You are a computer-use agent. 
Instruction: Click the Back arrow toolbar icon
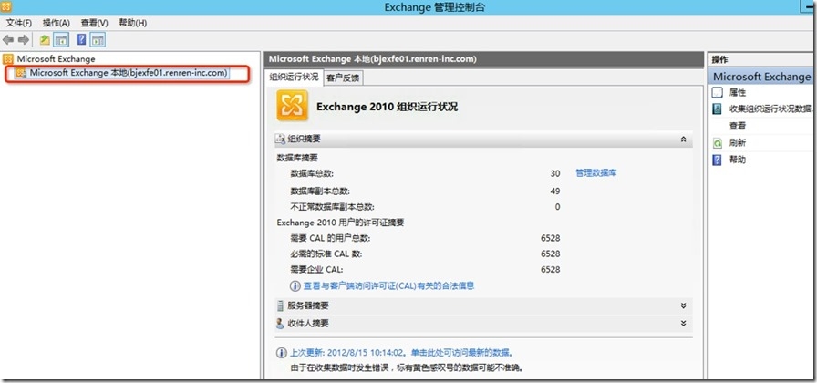coord(8,40)
